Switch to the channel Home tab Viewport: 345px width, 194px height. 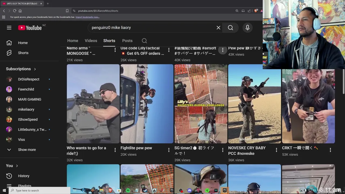click(x=73, y=41)
